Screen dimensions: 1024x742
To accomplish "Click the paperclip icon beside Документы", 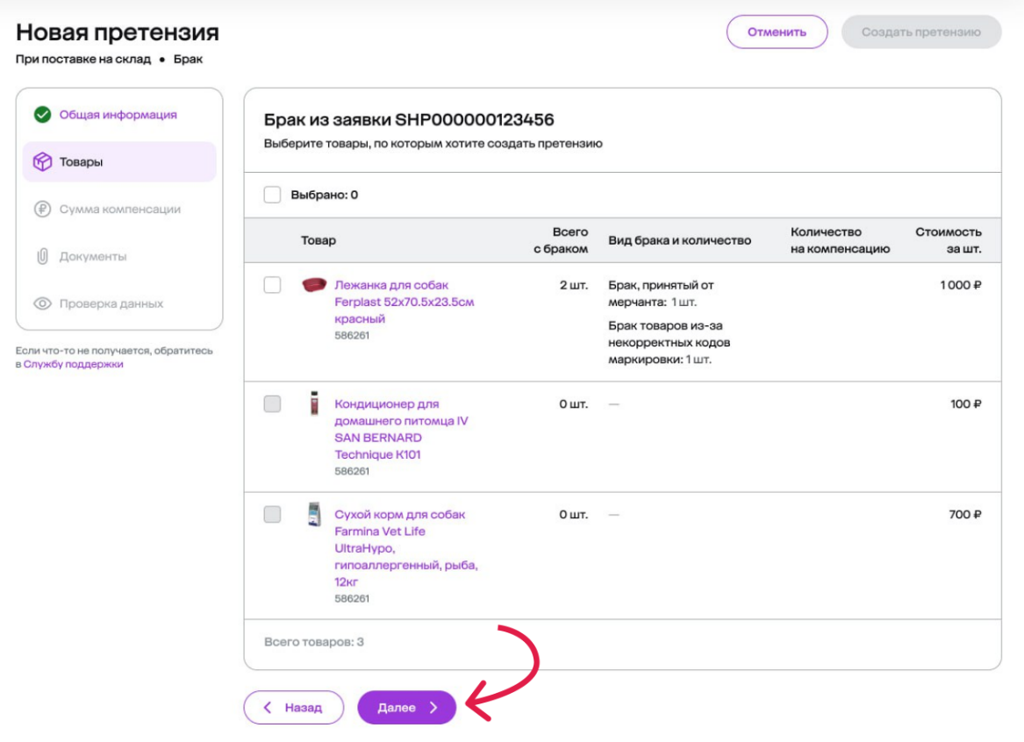I will click(x=42, y=256).
